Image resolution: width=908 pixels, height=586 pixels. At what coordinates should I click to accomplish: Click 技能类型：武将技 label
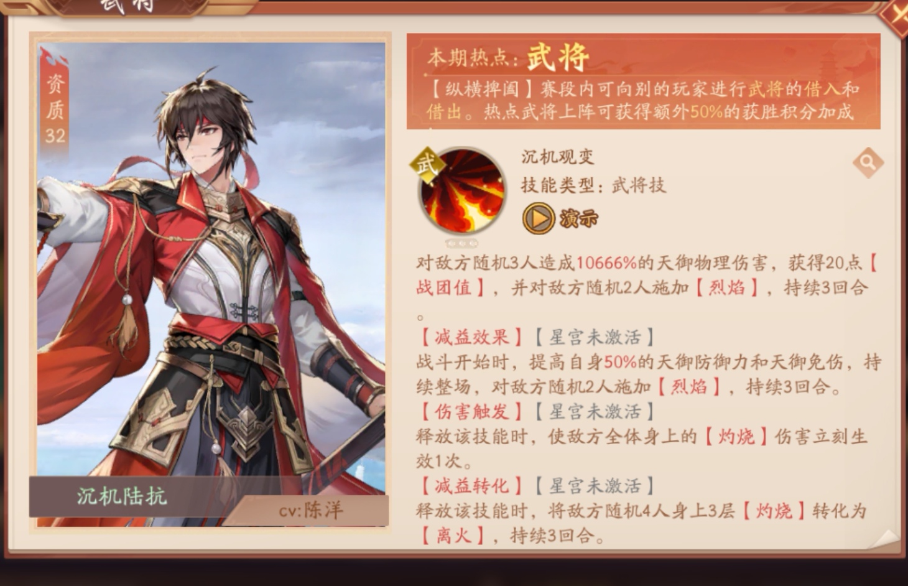tap(593, 185)
